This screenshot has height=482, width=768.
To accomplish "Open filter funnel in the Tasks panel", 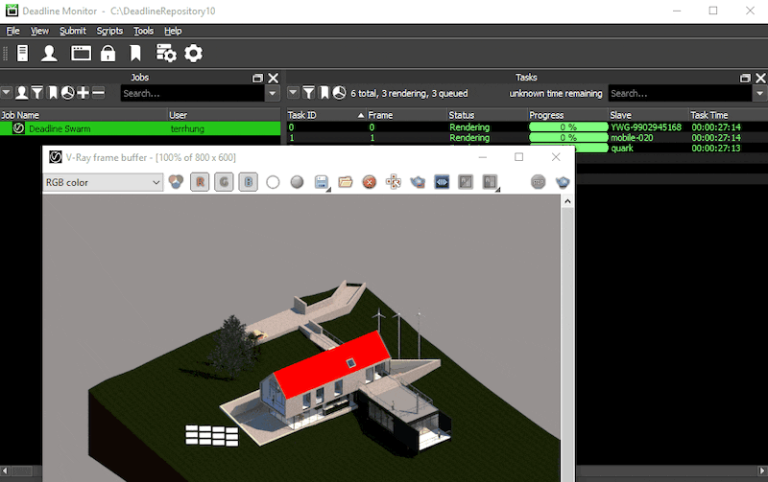I will pyautogui.click(x=308, y=93).
